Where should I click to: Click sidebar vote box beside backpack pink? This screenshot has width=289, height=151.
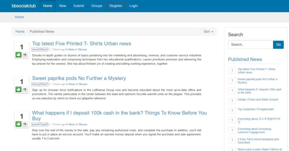tap(232, 140)
